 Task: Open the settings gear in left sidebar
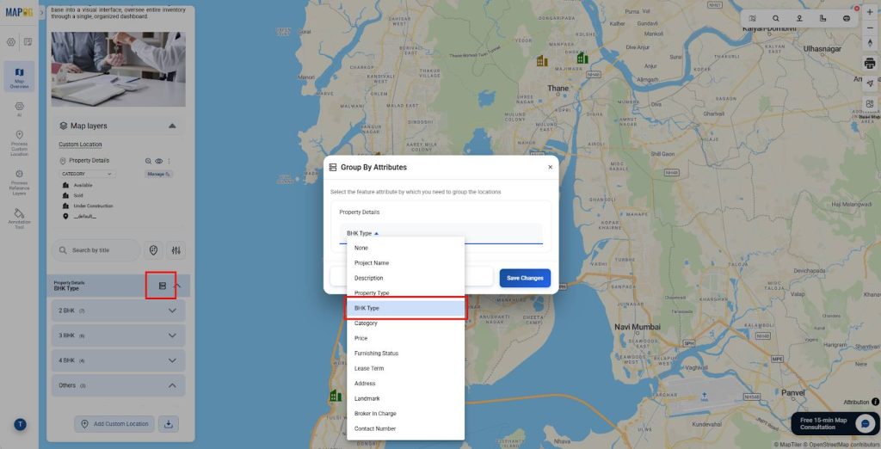click(11, 42)
